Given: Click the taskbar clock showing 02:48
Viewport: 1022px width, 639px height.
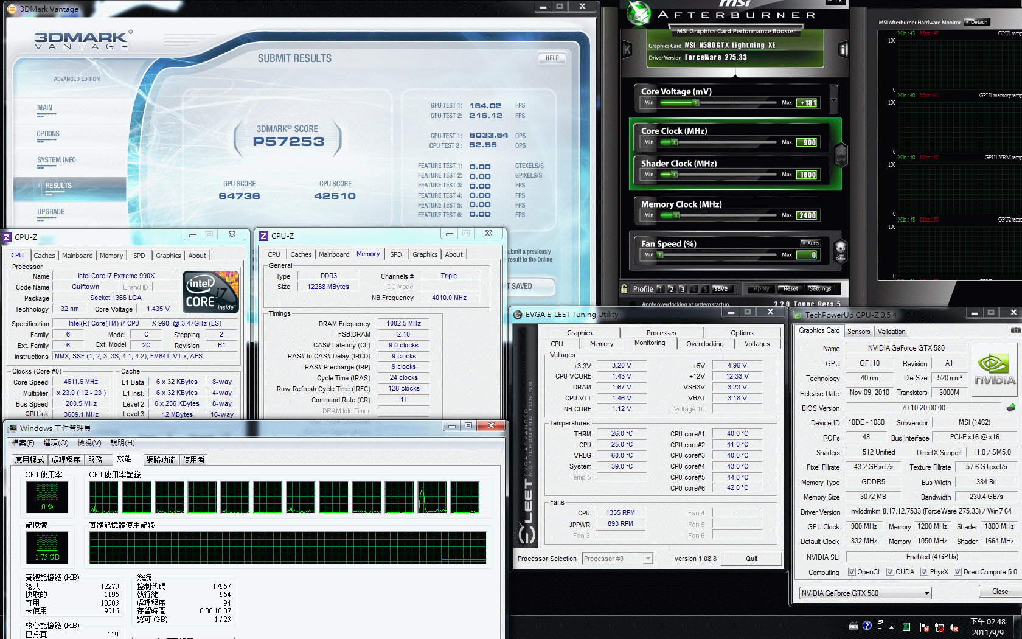Looking at the screenshot, I should tap(989, 627).
